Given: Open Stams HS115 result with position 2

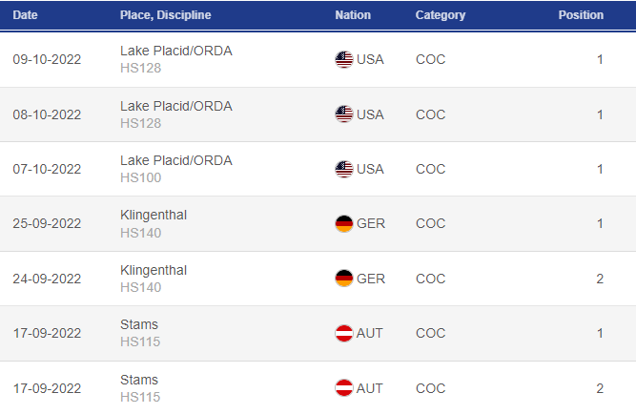Looking at the screenshot, I should tap(318, 388).
